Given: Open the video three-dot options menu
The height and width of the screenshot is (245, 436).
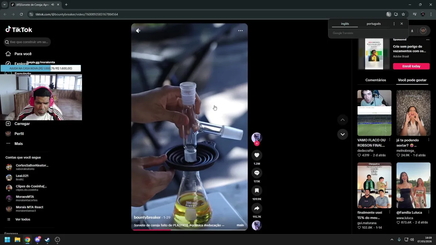Looking at the screenshot, I should click(x=240, y=31).
